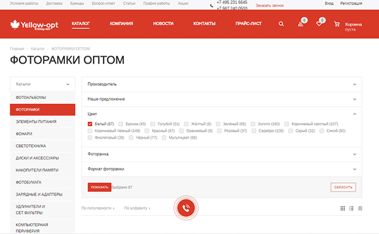
Task: Expand the Формат фоторамки filter section
Action: [222, 169]
